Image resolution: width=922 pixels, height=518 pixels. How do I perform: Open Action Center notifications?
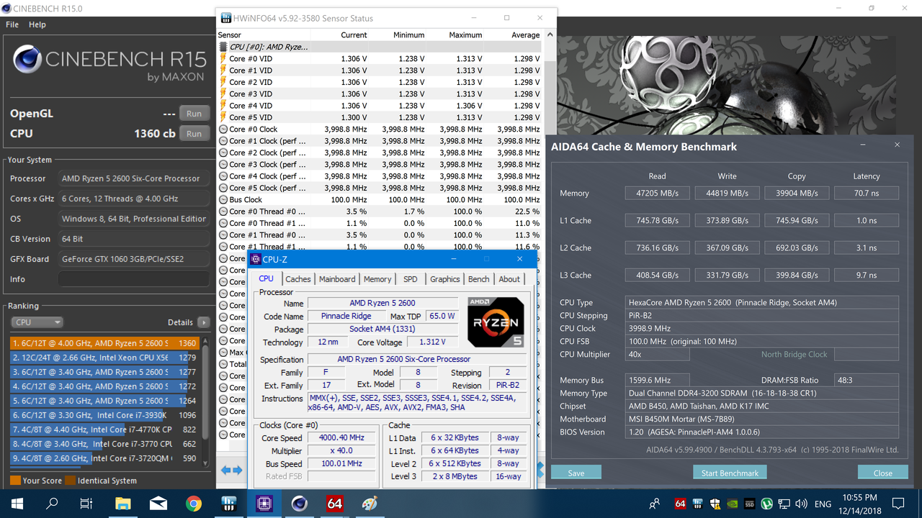(898, 504)
